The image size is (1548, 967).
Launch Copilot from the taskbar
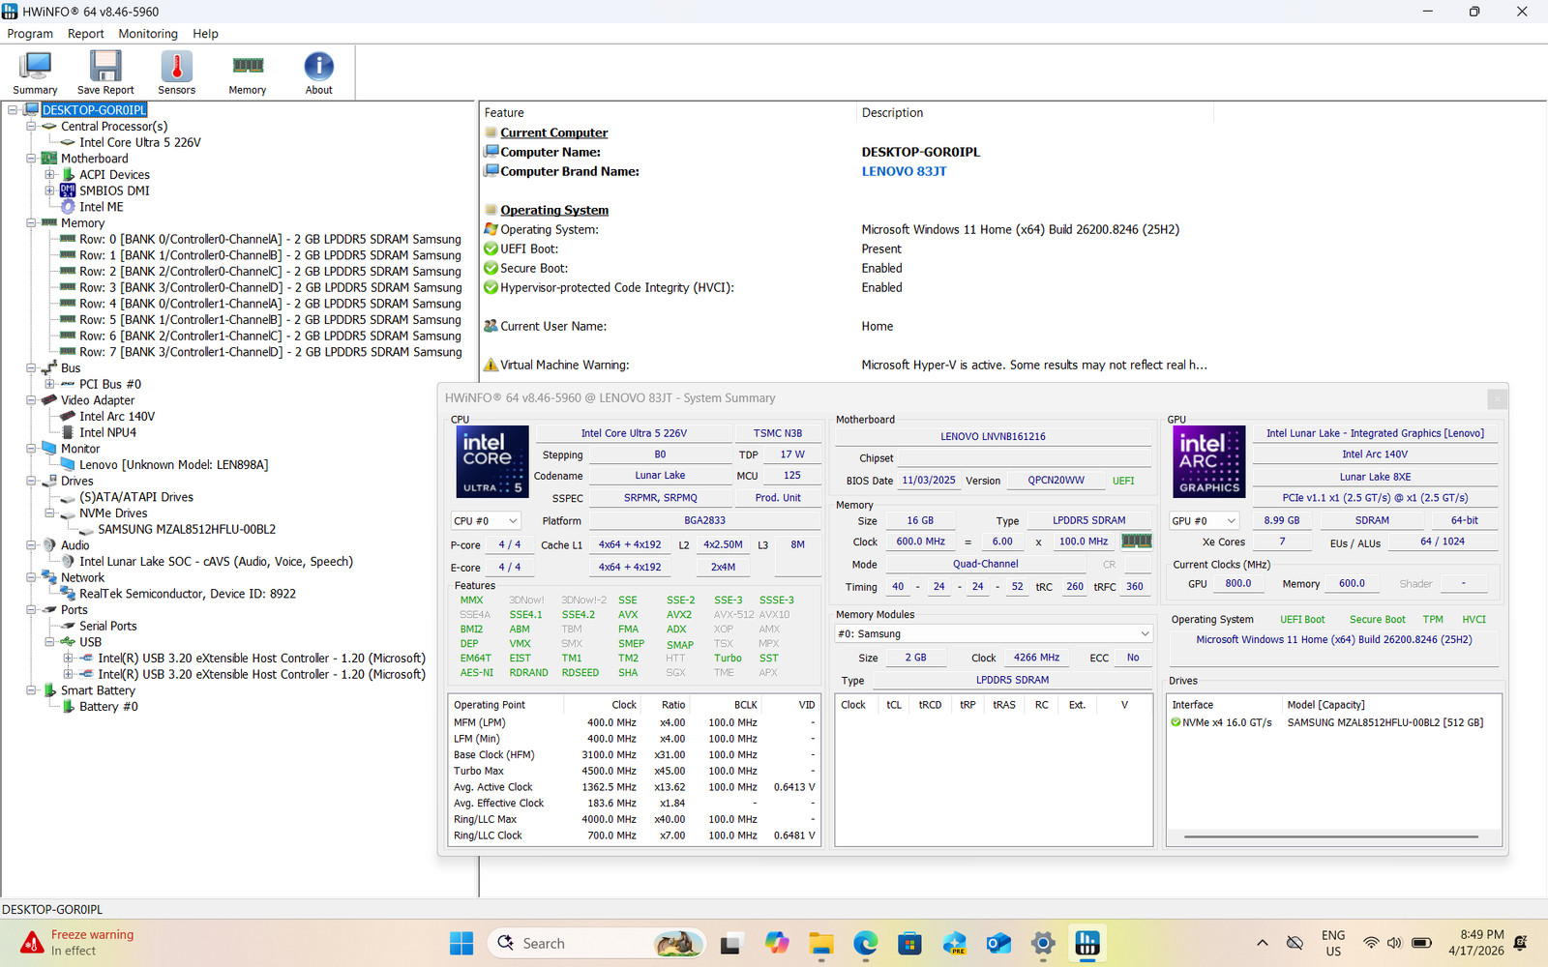click(776, 943)
